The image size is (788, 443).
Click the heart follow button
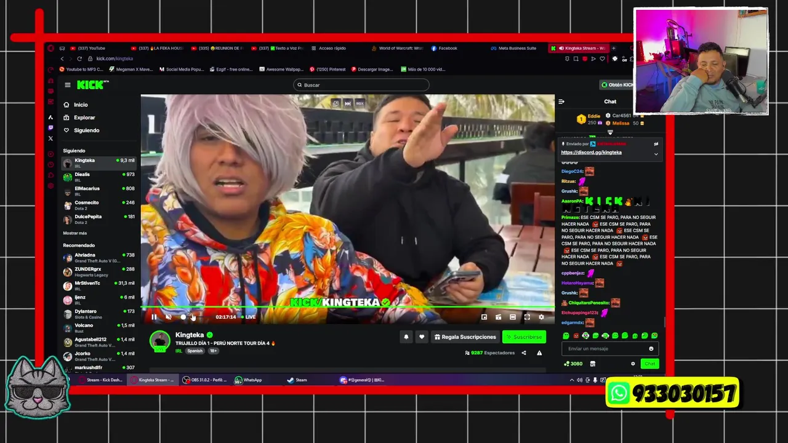tap(422, 337)
